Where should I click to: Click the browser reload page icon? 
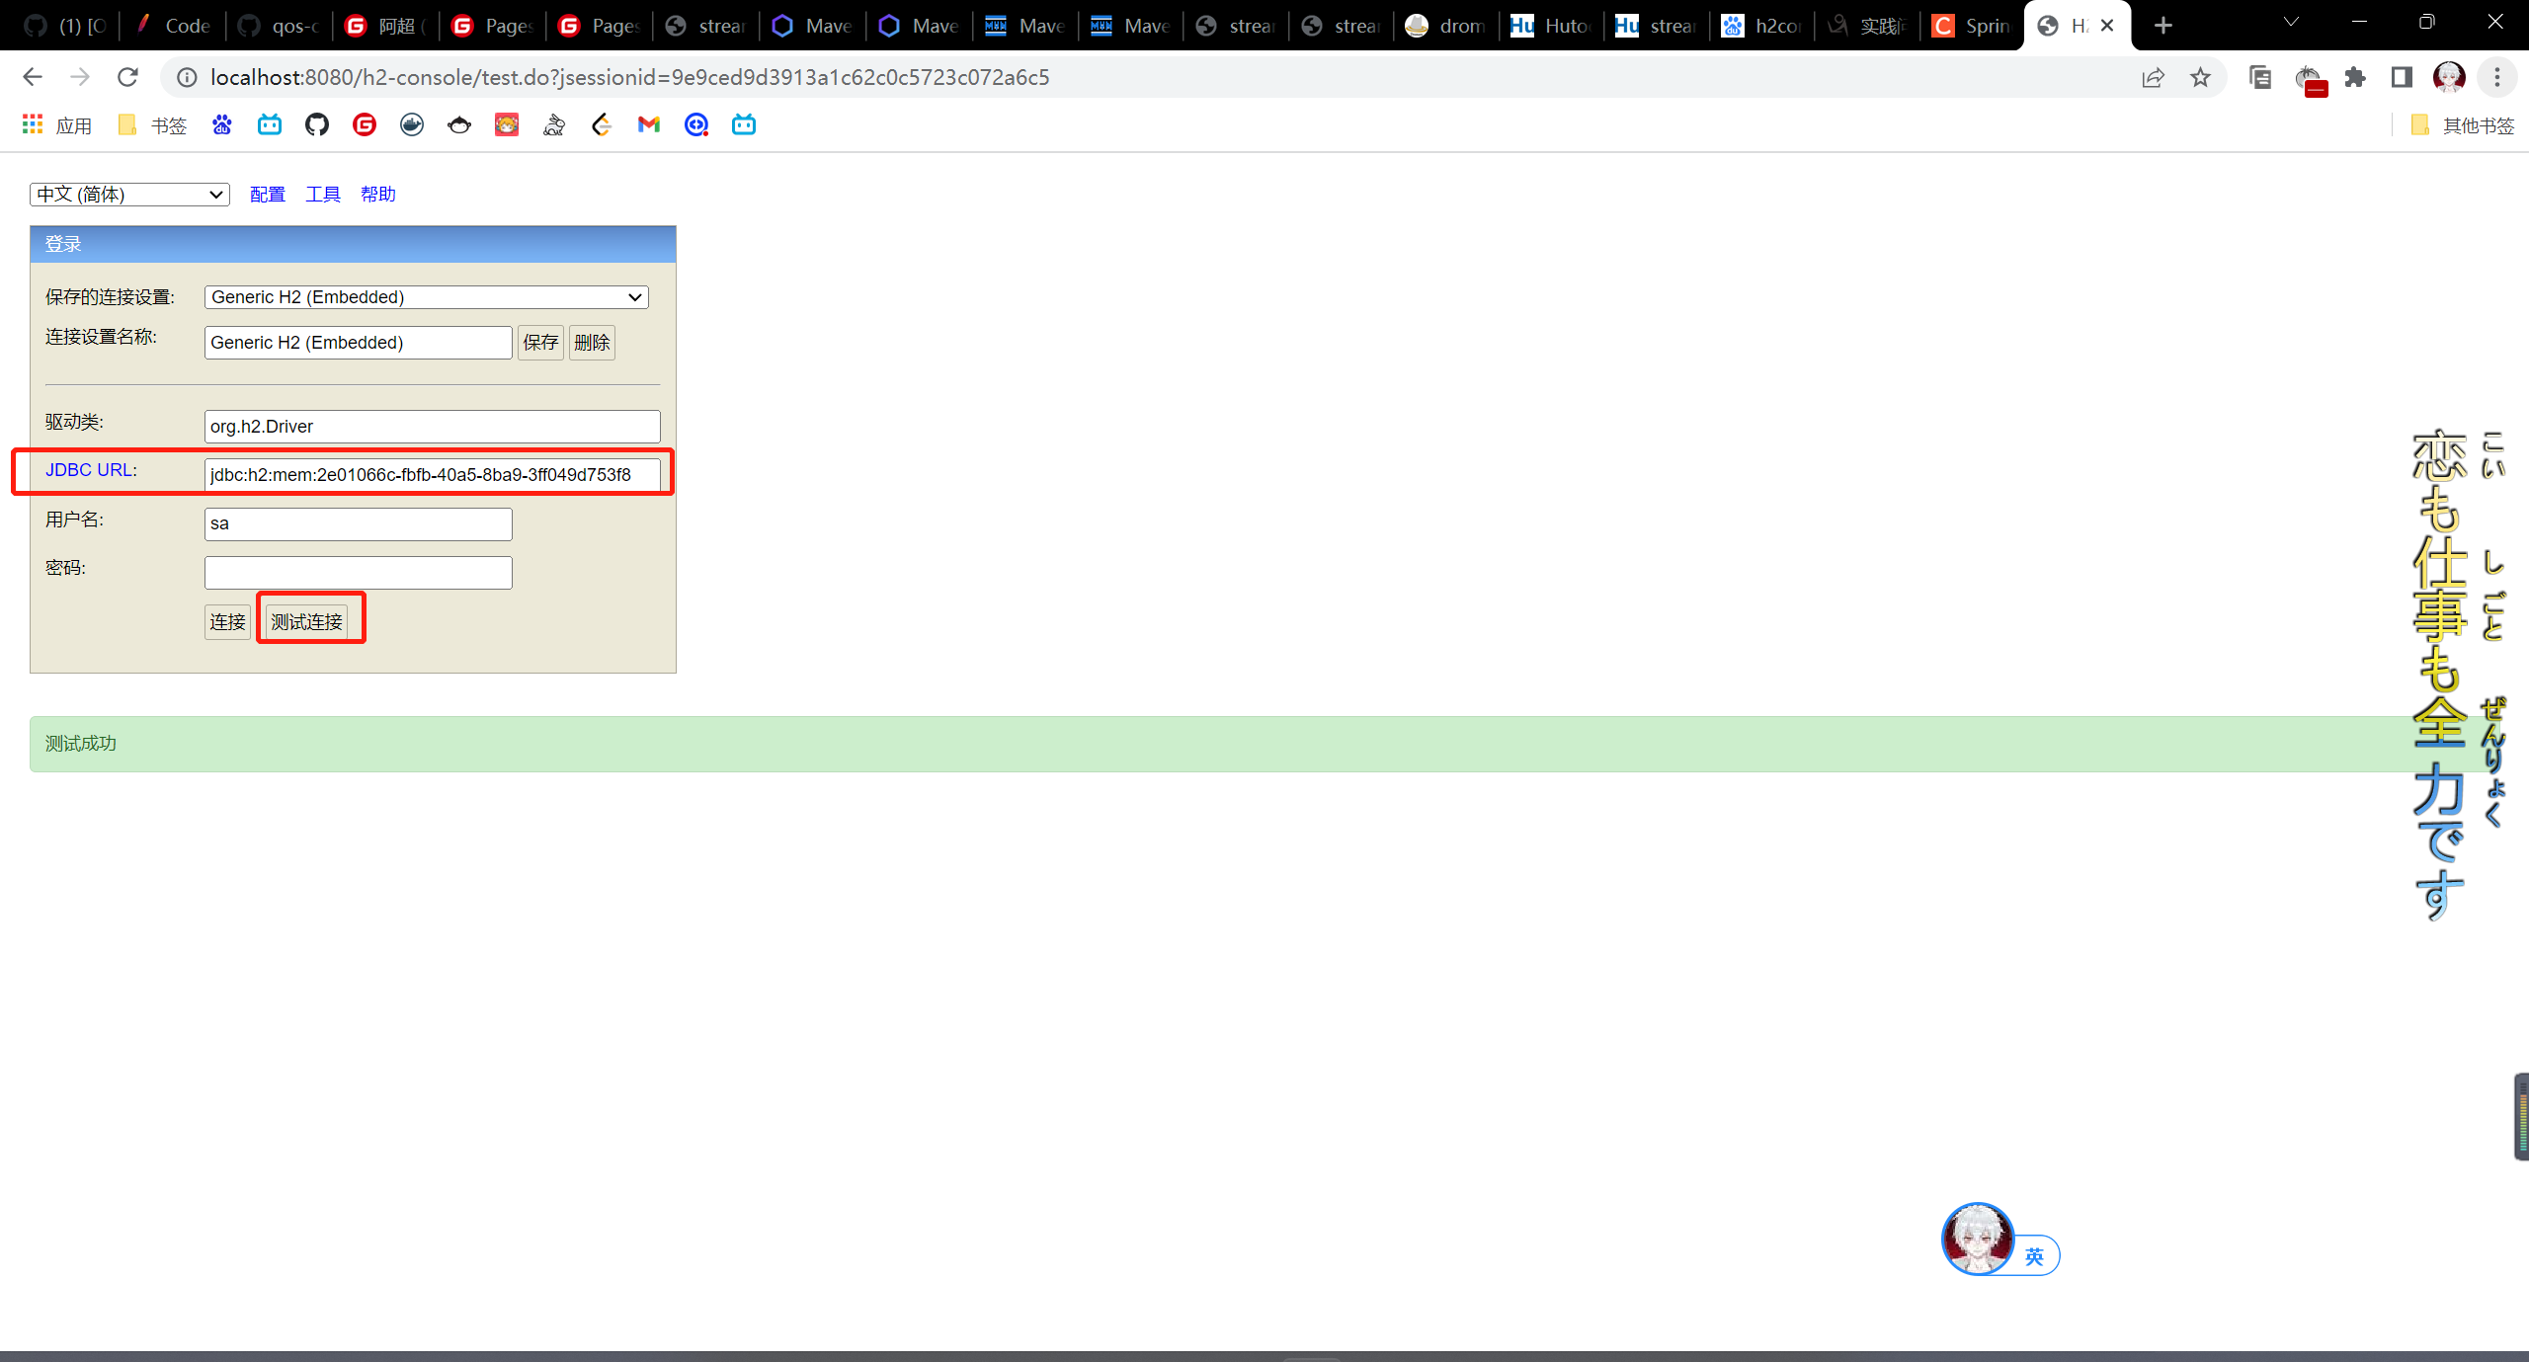point(127,77)
